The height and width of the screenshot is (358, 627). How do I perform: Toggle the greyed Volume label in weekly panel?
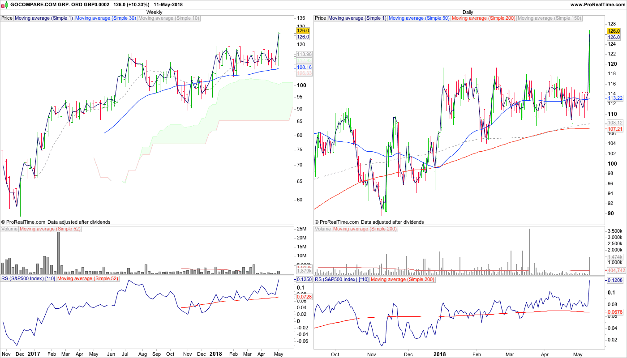pos(9,229)
